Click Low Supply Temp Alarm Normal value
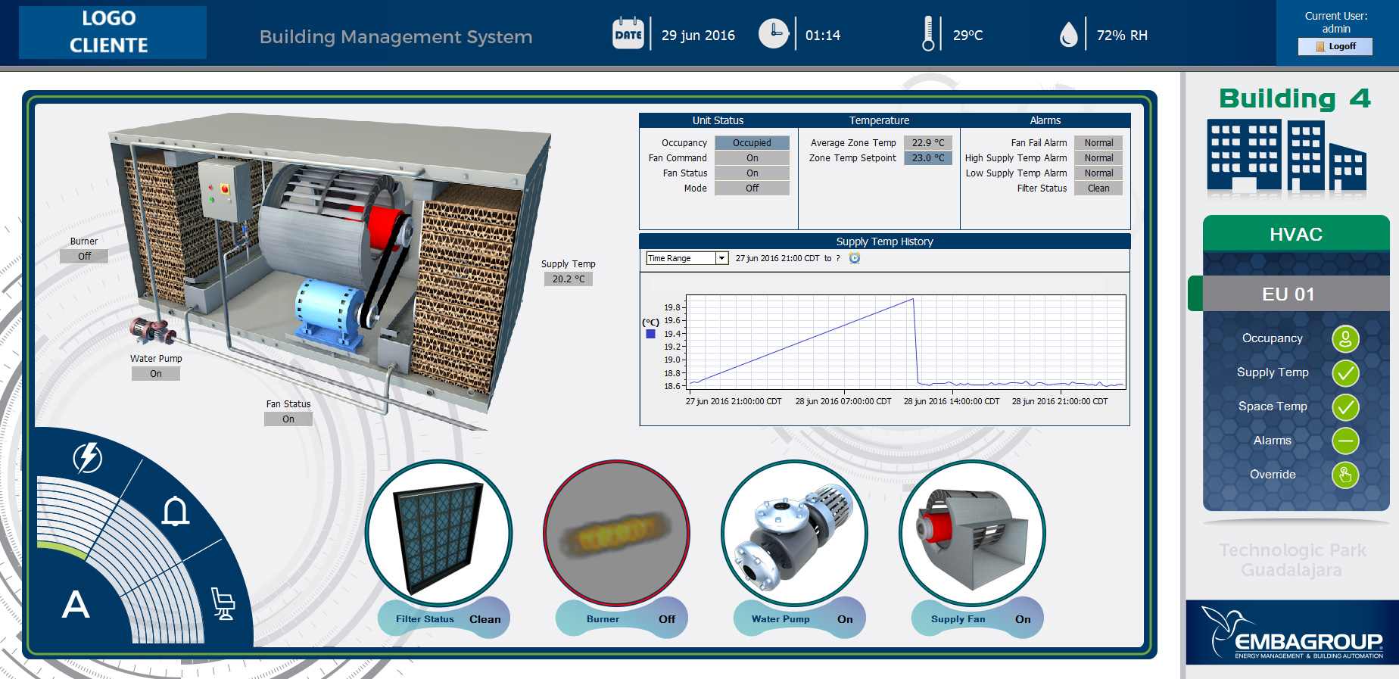This screenshot has height=679, width=1399. pyautogui.click(x=1098, y=173)
